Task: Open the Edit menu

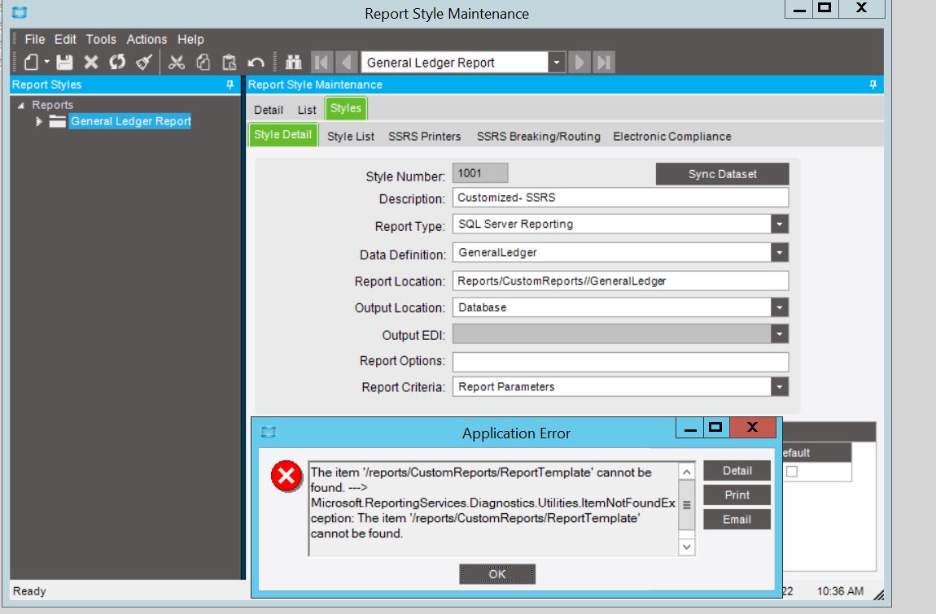Action: point(65,39)
